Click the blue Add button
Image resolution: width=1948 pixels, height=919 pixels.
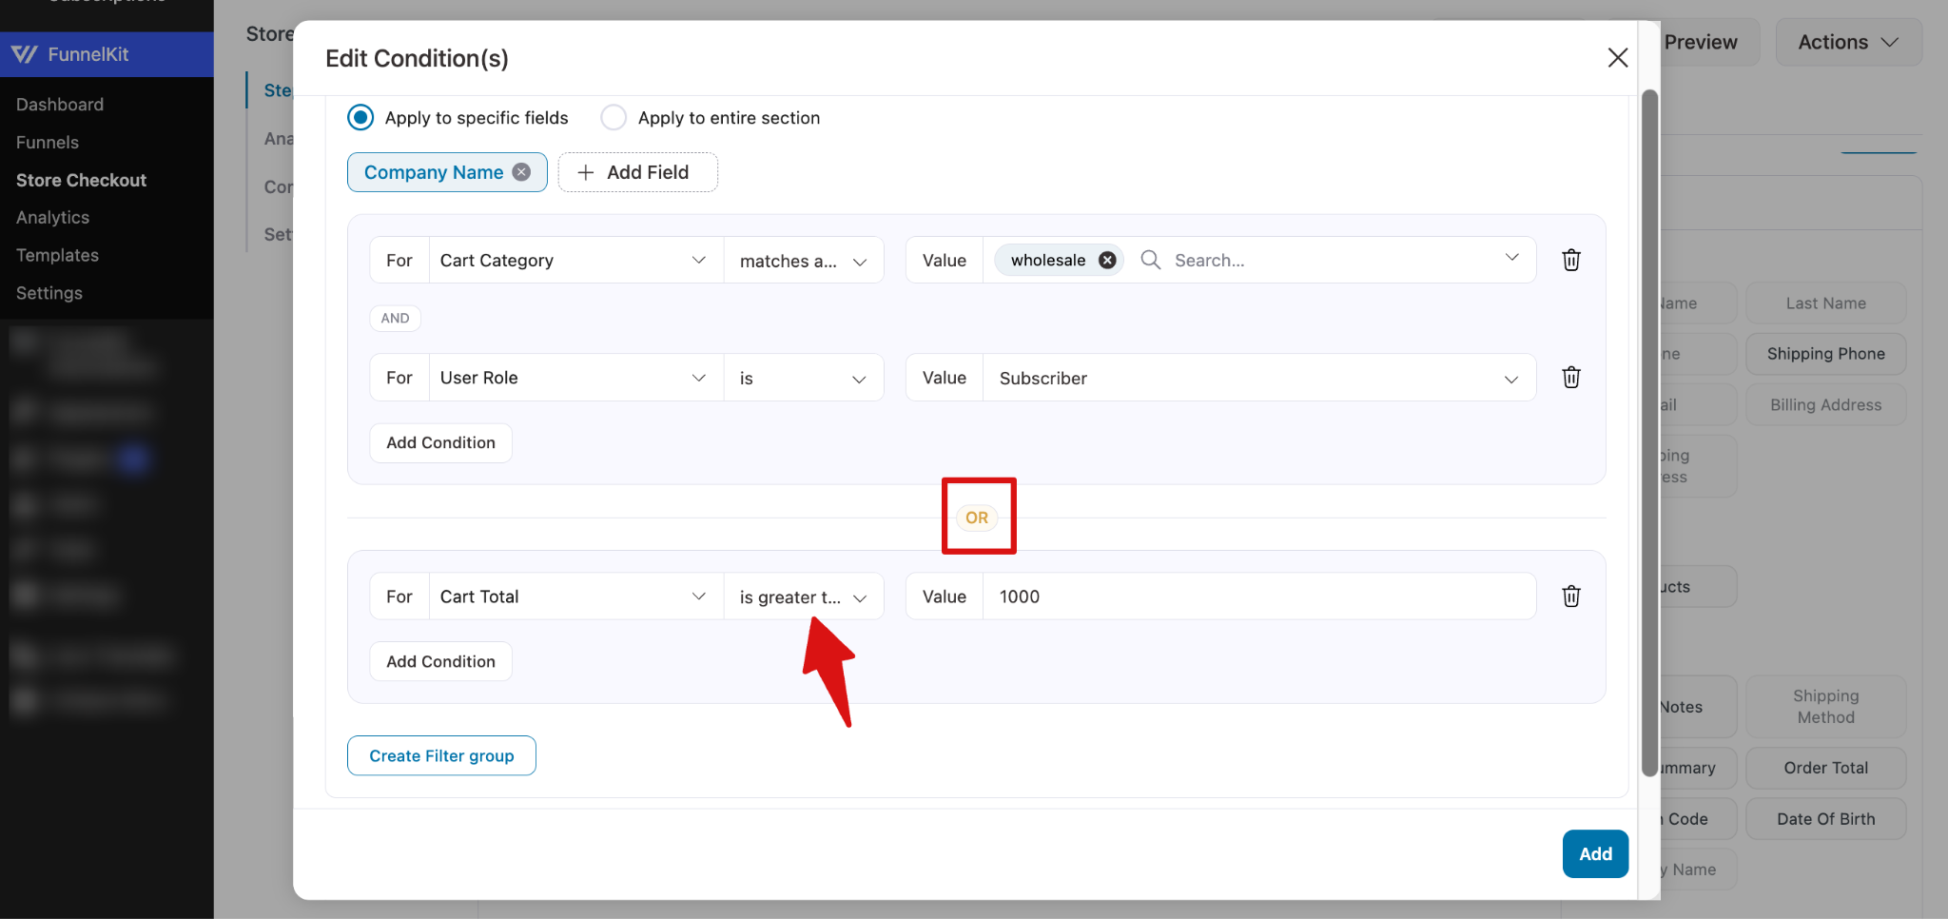point(1594,853)
